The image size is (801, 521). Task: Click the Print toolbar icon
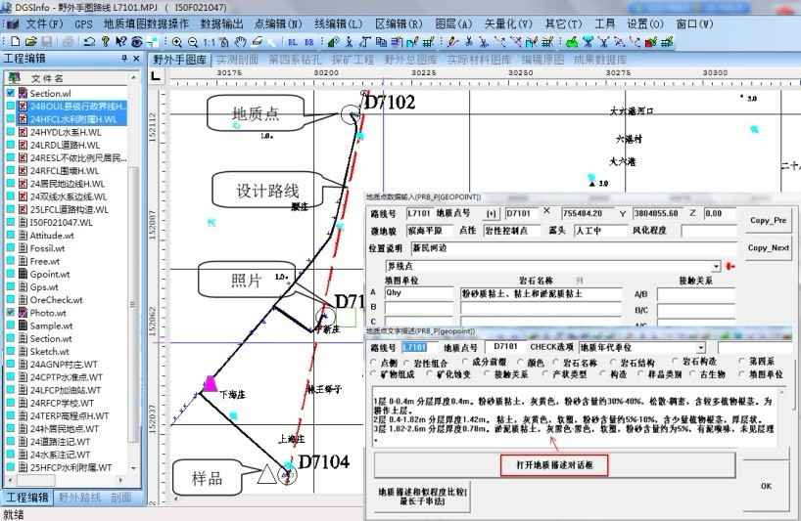[x=69, y=42]
